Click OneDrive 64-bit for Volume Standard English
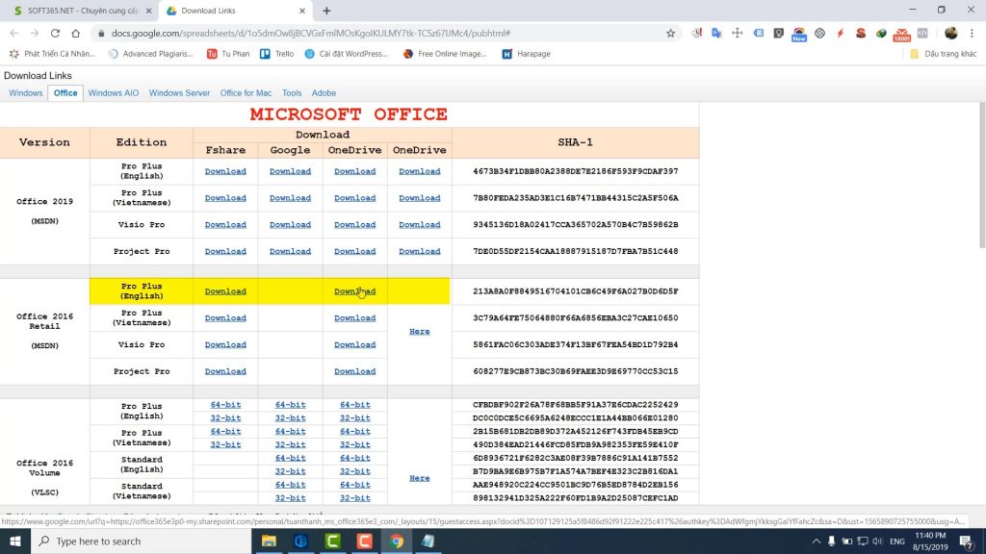986x554 pixels. pos(354,458)
